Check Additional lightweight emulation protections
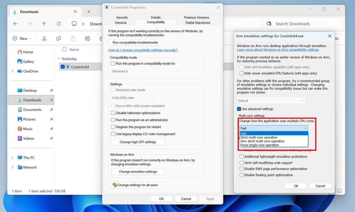The width and height of the screenshot is (355, 212). (x=242, y=157)
